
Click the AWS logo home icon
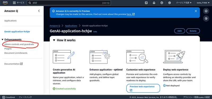click(5, 3)
